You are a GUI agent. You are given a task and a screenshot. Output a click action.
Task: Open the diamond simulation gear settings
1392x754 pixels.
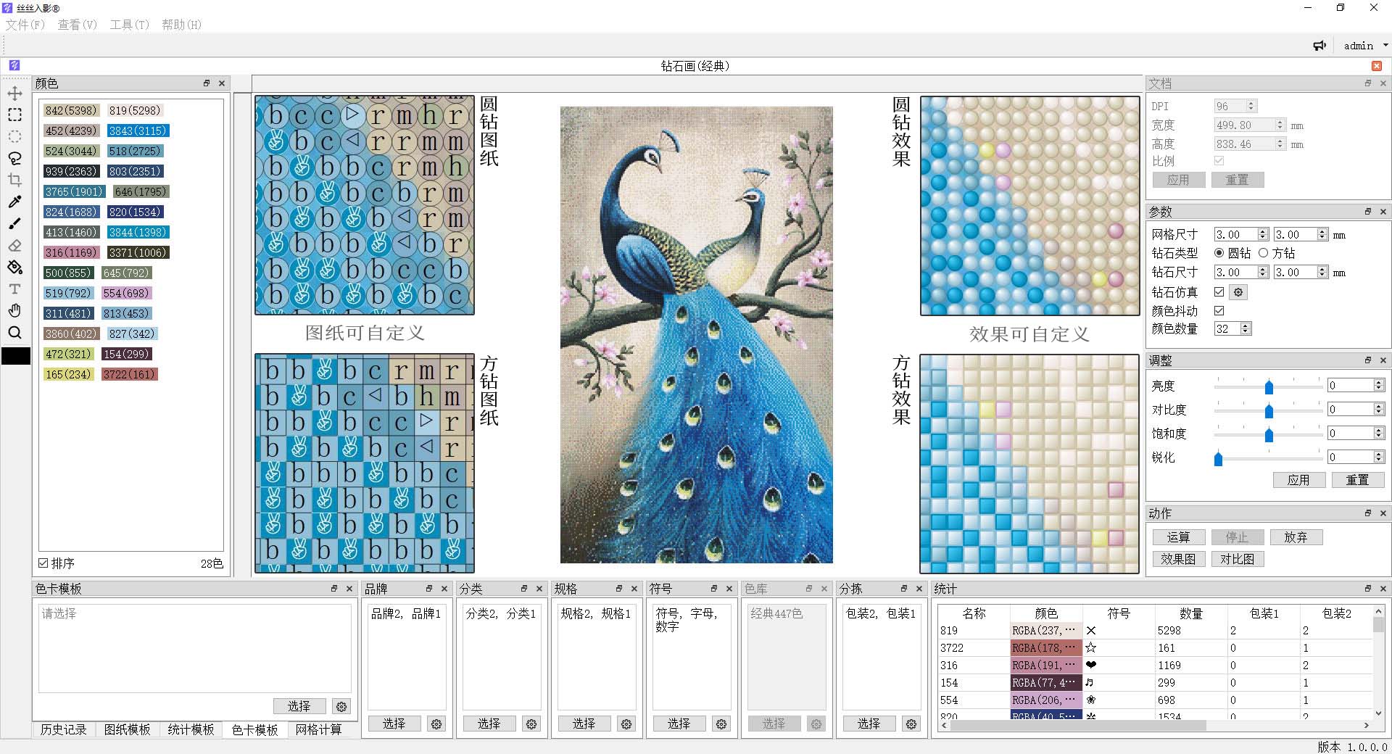tap(1238, 292)
